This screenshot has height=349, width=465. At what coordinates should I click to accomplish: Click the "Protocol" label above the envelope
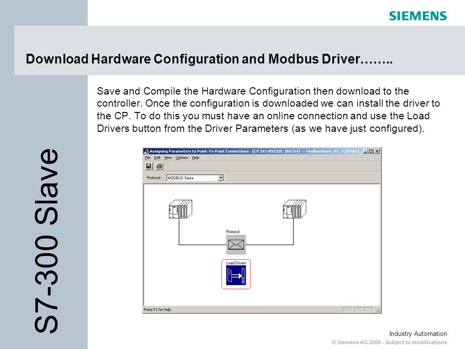tap(233, 232)
